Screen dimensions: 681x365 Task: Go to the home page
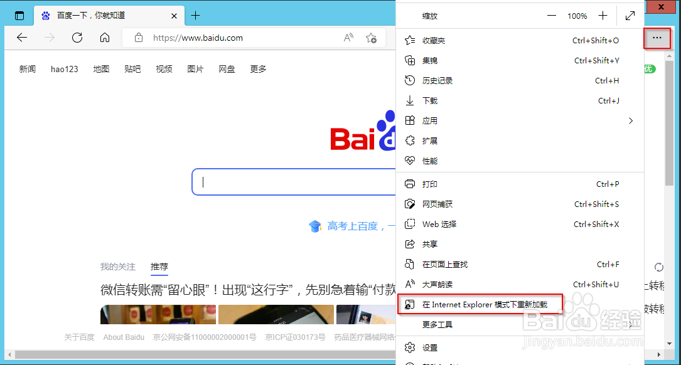pos(105,38)
